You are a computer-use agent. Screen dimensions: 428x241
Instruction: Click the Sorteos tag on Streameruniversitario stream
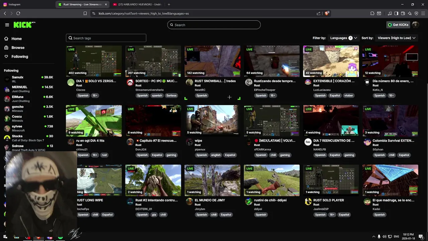click(172, 95)
